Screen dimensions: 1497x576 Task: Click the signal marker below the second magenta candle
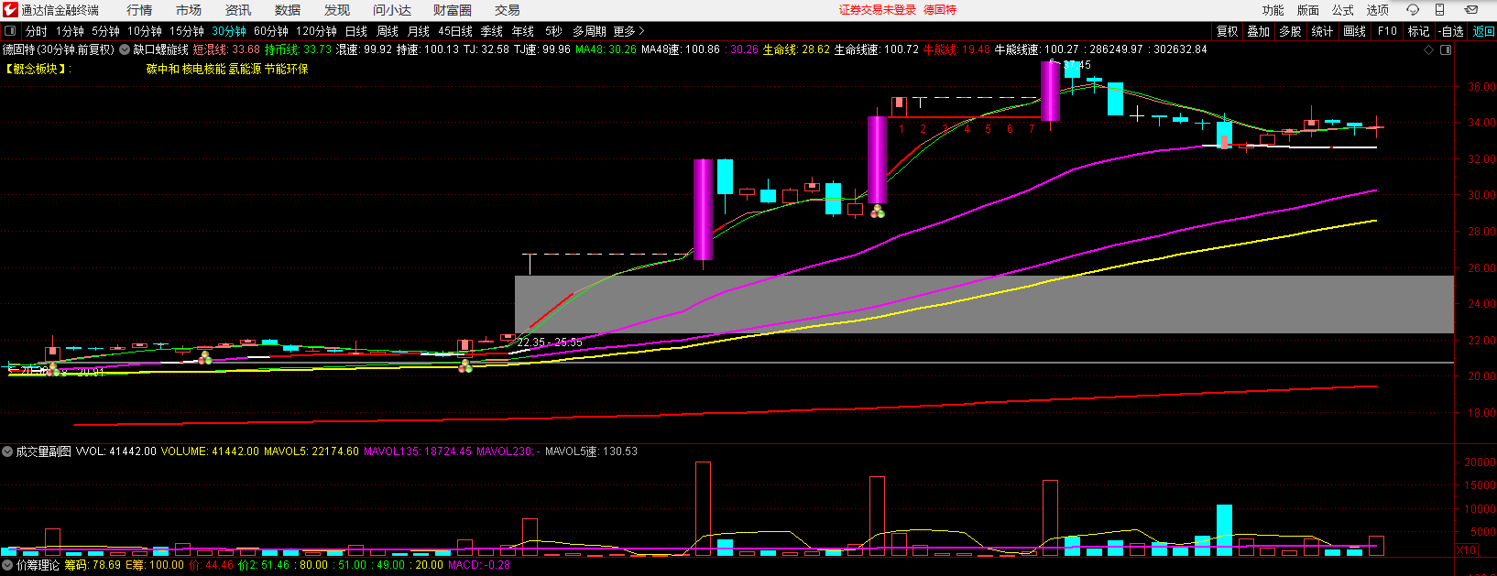click(x=878, y=212)
